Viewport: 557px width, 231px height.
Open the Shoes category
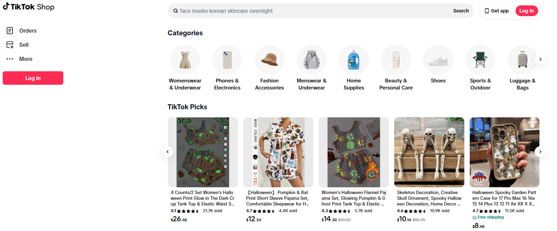pyautogui.click(x=438, y=60)
